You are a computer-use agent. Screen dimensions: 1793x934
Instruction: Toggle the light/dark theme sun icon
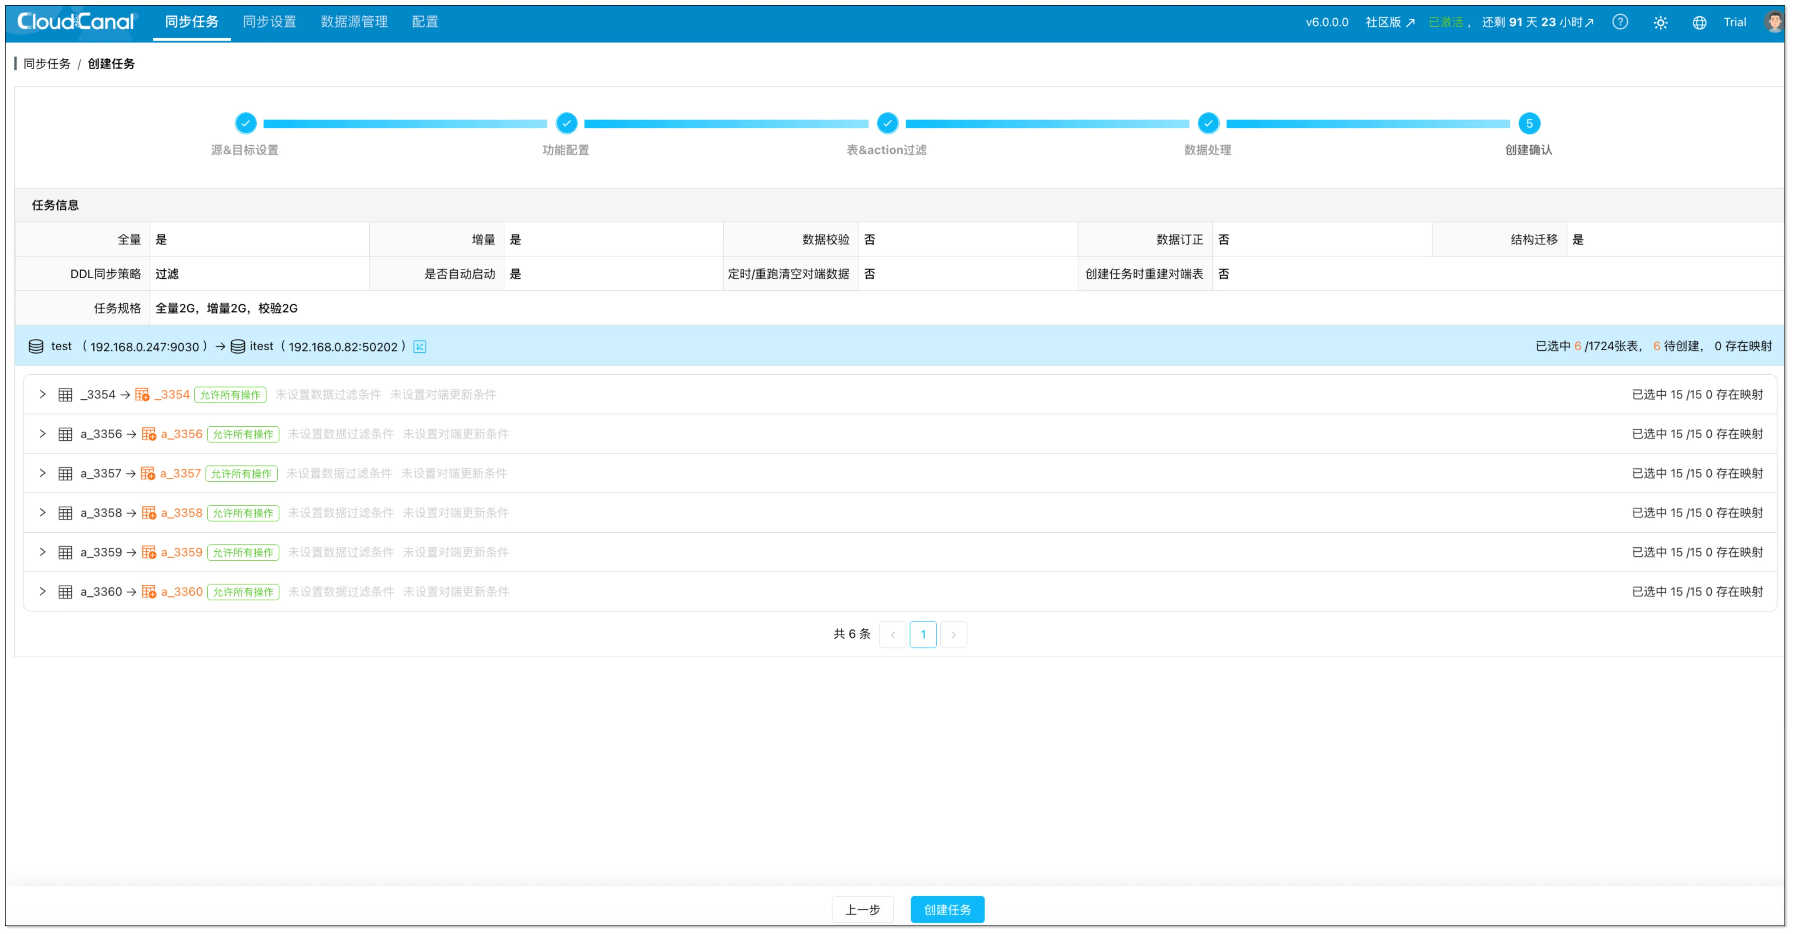point(1660,22)
